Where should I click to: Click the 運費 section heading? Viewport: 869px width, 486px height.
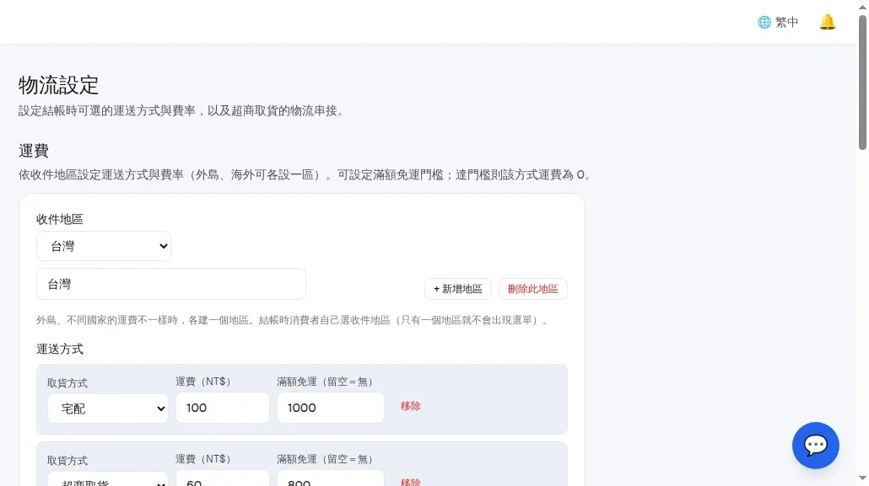click(x=34, y=151)
